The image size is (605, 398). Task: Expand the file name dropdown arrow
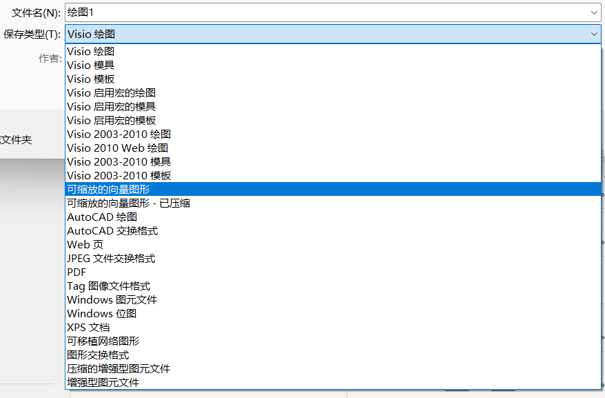(x=594, y=12)
